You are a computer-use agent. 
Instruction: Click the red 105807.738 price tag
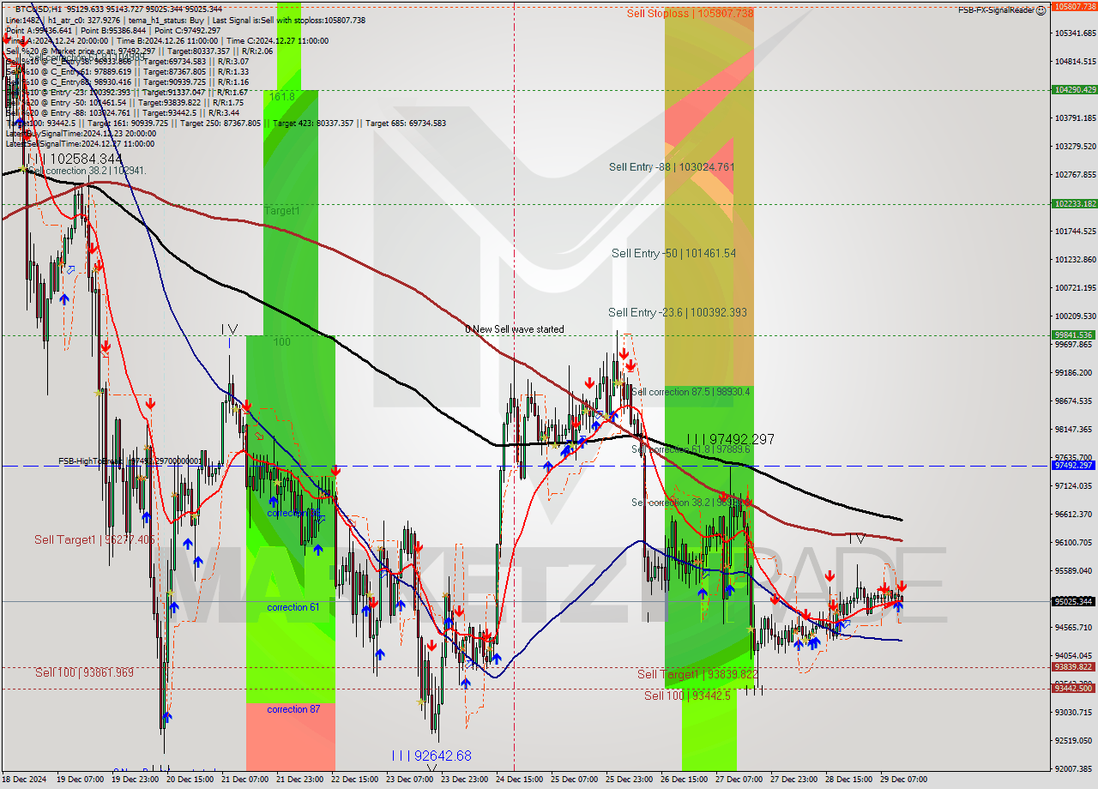pyautogui.click(x=1074, y=6)
